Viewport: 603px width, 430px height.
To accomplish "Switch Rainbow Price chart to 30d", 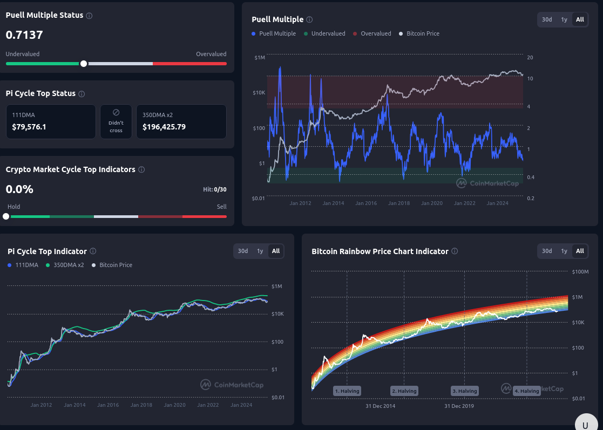I will pyautogui.click(x=547, y=251).
